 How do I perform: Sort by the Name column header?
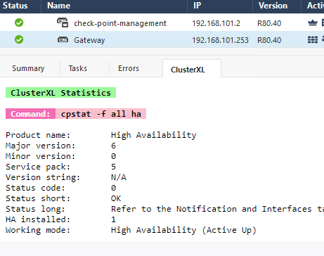(59, 6)
